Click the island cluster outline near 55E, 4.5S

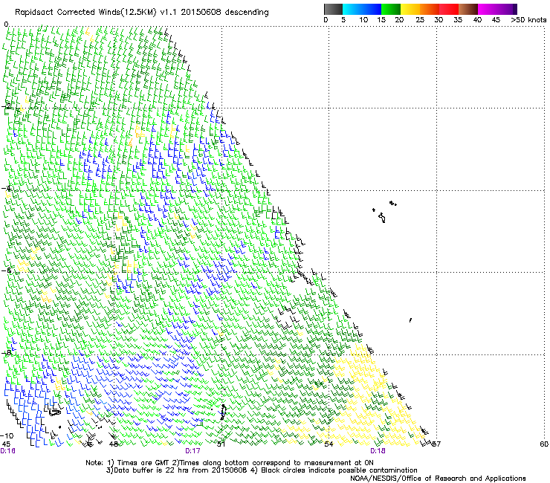tap(384, 212)
